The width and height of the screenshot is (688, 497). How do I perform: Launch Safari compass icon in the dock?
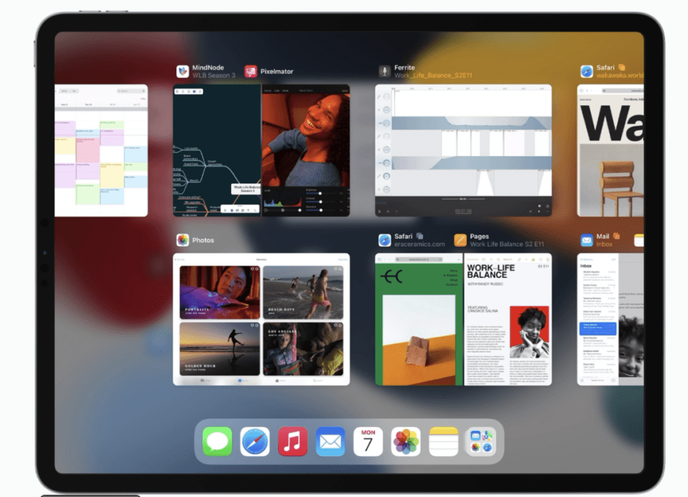tap(255, 441)
